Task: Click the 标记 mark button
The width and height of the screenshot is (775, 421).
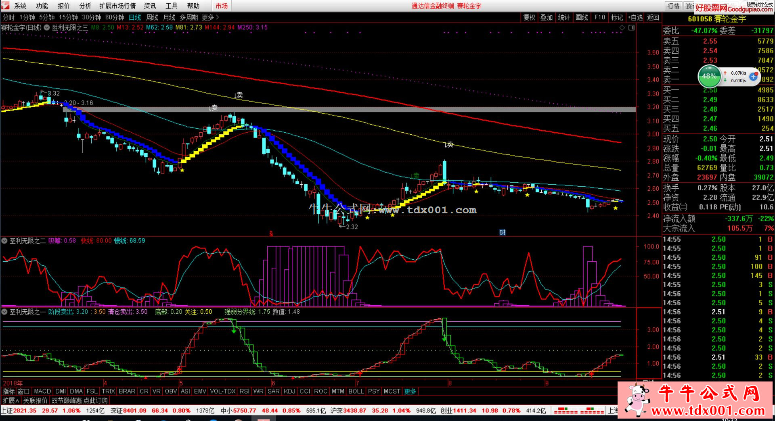Action: pyautogui.click(x=617, y=17)
